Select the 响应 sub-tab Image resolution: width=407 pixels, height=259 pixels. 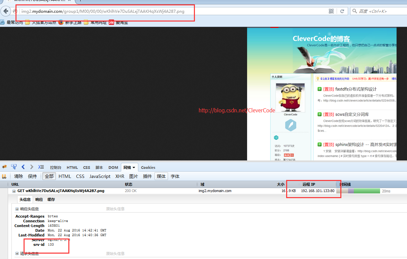coord(39,199)
